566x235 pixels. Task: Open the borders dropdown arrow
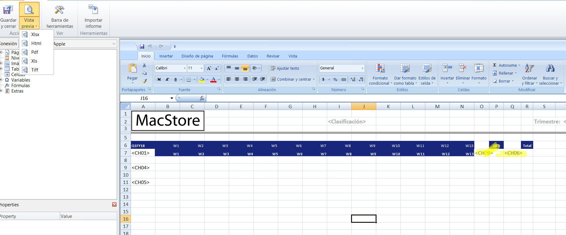[194, 79]
